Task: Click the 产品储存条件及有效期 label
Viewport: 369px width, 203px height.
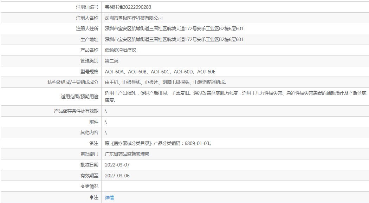Action: 76,111
